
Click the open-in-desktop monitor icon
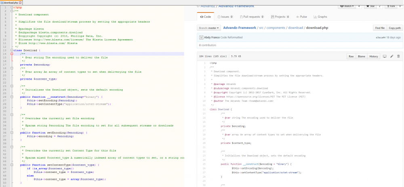click(x=385, y=57)
